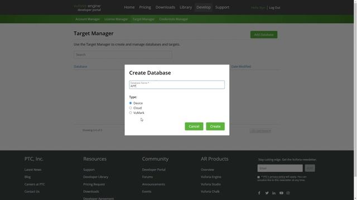
Task: Open the Blog footer link
Action: tap(27, 177)
